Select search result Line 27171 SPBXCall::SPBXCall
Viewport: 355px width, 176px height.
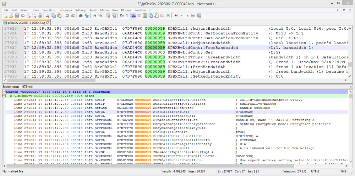pyautogui.click(x=177, y=148)
